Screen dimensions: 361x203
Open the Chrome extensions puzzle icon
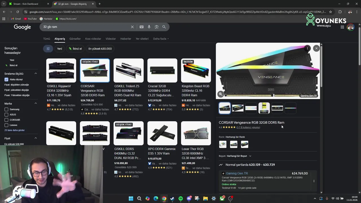(x=340, y=12)
